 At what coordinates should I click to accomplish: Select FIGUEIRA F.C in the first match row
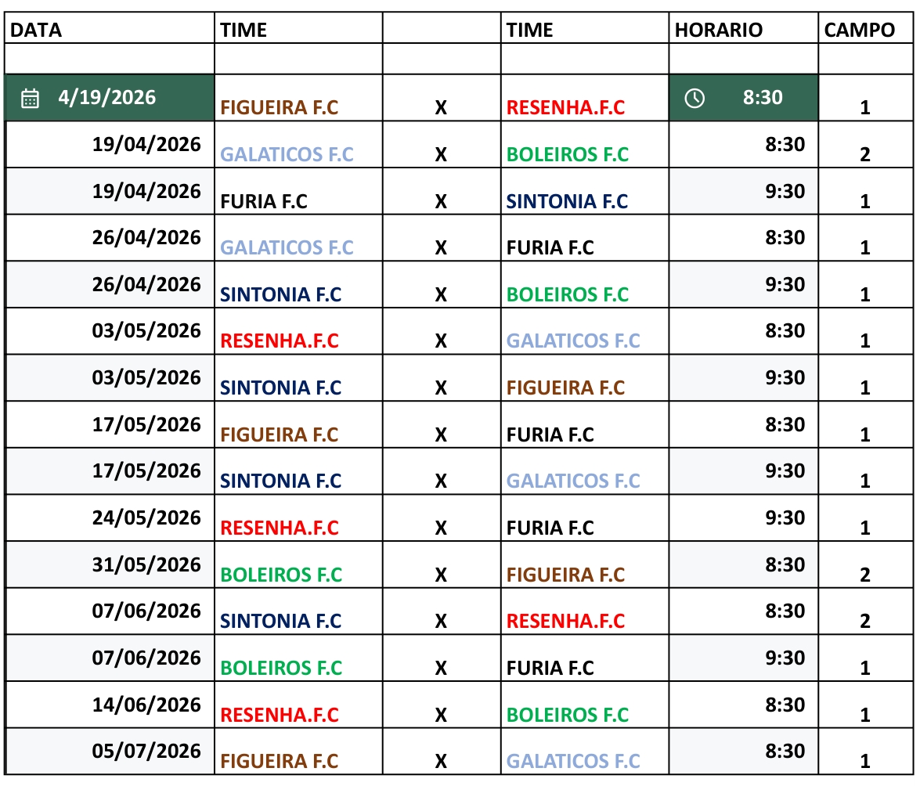pyautogui.click(x=280, y=107)
